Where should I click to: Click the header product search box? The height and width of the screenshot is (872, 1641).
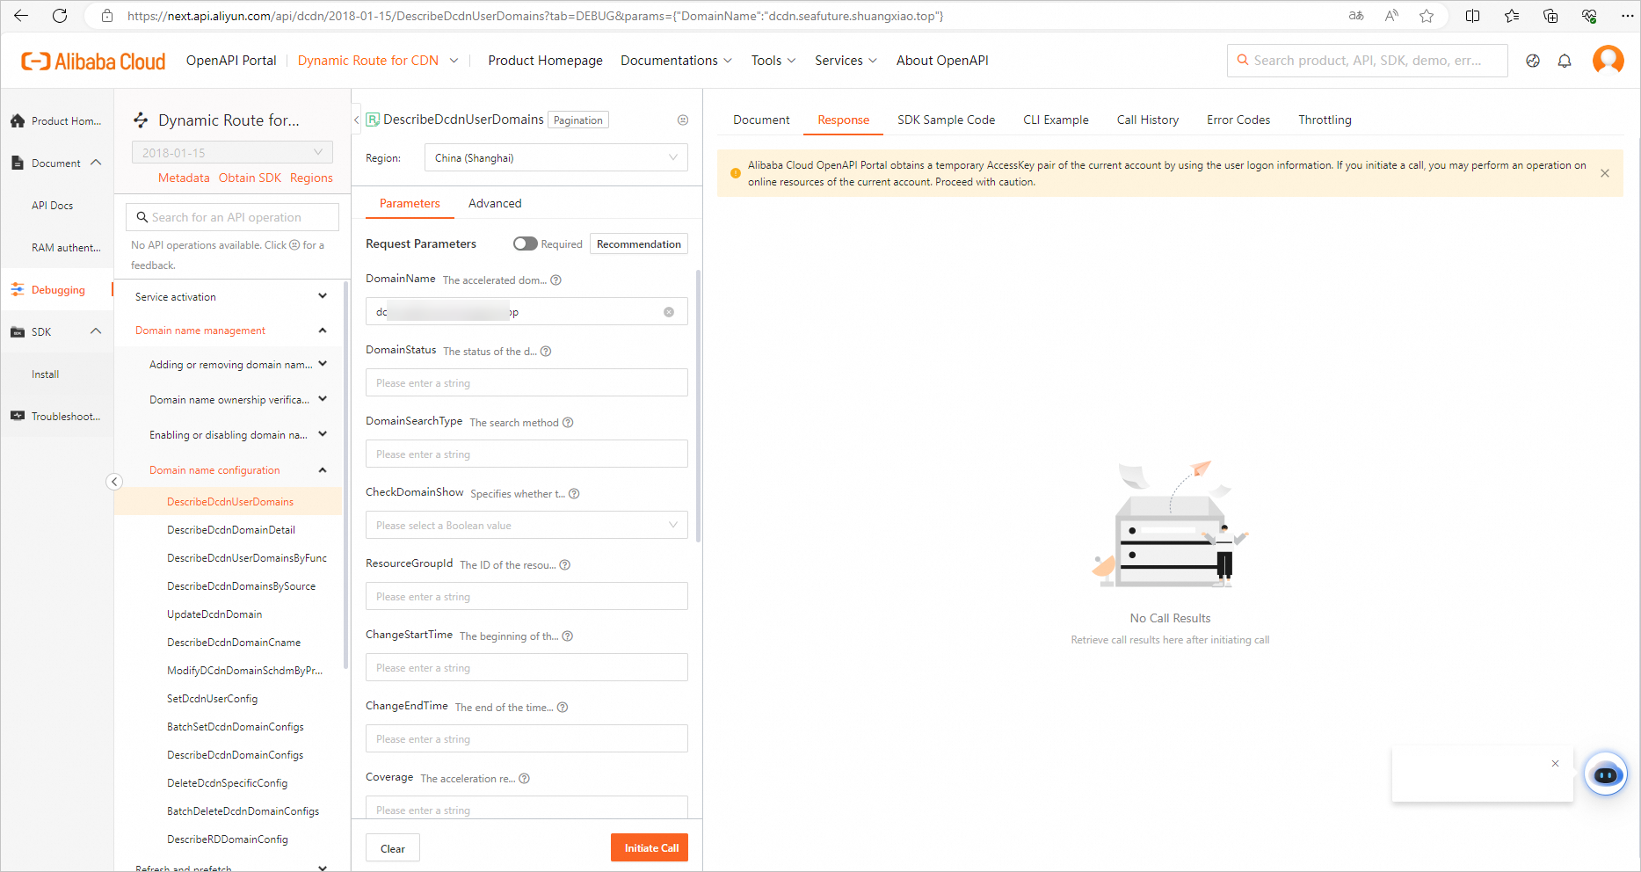click(1367, 61)
